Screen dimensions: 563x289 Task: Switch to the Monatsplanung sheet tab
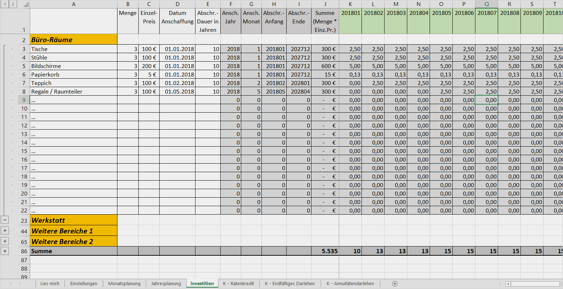coord(124,284)
